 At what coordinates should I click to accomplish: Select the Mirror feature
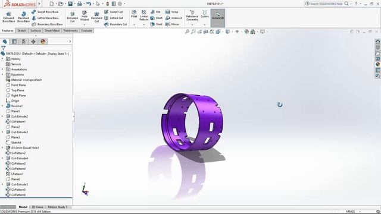[172, 24]
